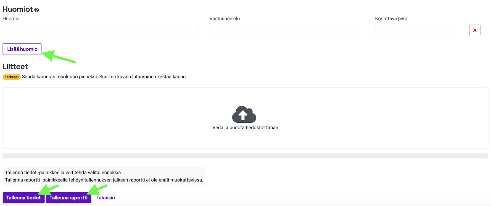Submit using the Tallenna raportti button
The height and width of the screenshot is (206, 491).
[x=68, y=198]
